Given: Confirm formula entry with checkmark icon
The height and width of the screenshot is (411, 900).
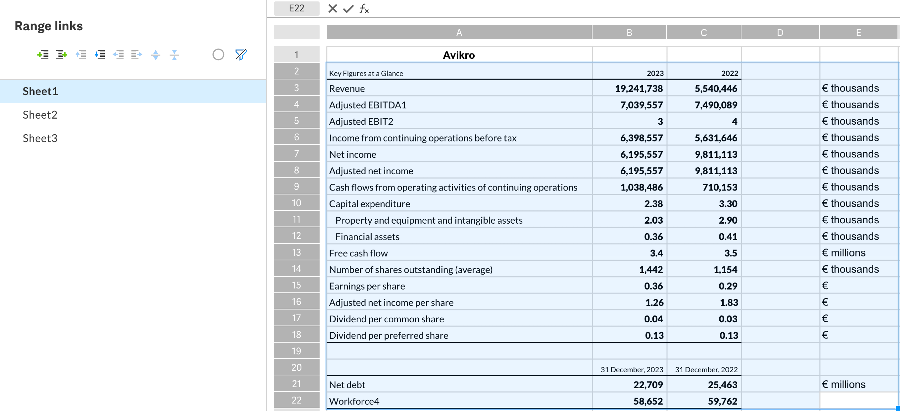Looking at the screenshot, I should click(348, 8).
